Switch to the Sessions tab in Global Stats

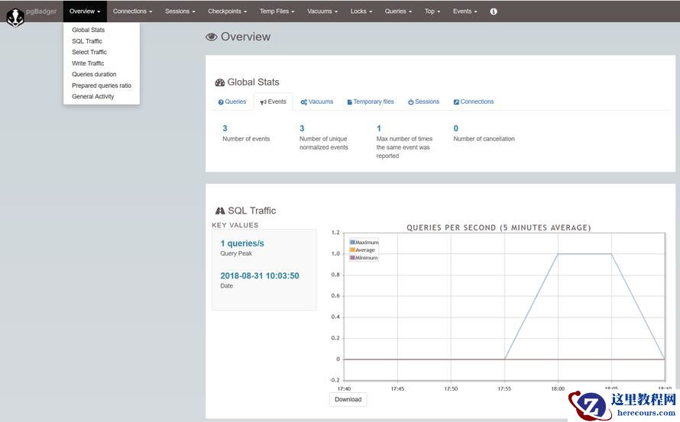coord(423,101)
